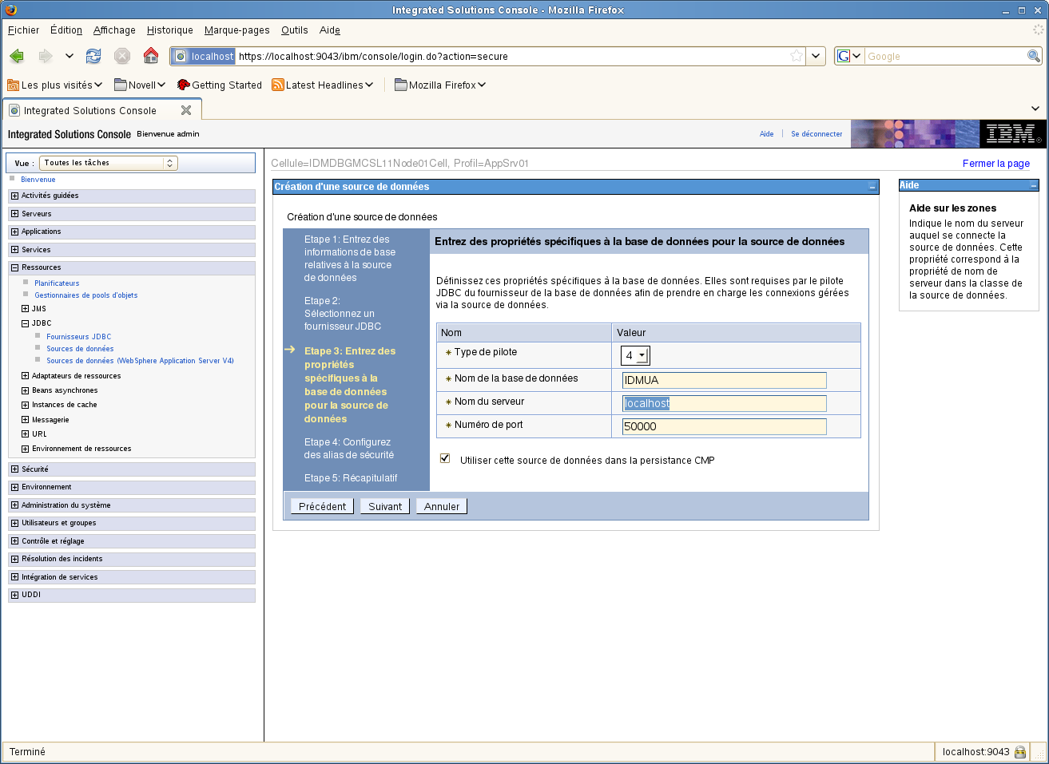Expand the Sécurité section

point(14,469)
